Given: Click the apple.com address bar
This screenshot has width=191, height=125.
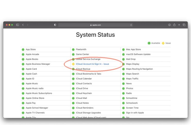Looking at the screenshot, I should tap(95, 25).
